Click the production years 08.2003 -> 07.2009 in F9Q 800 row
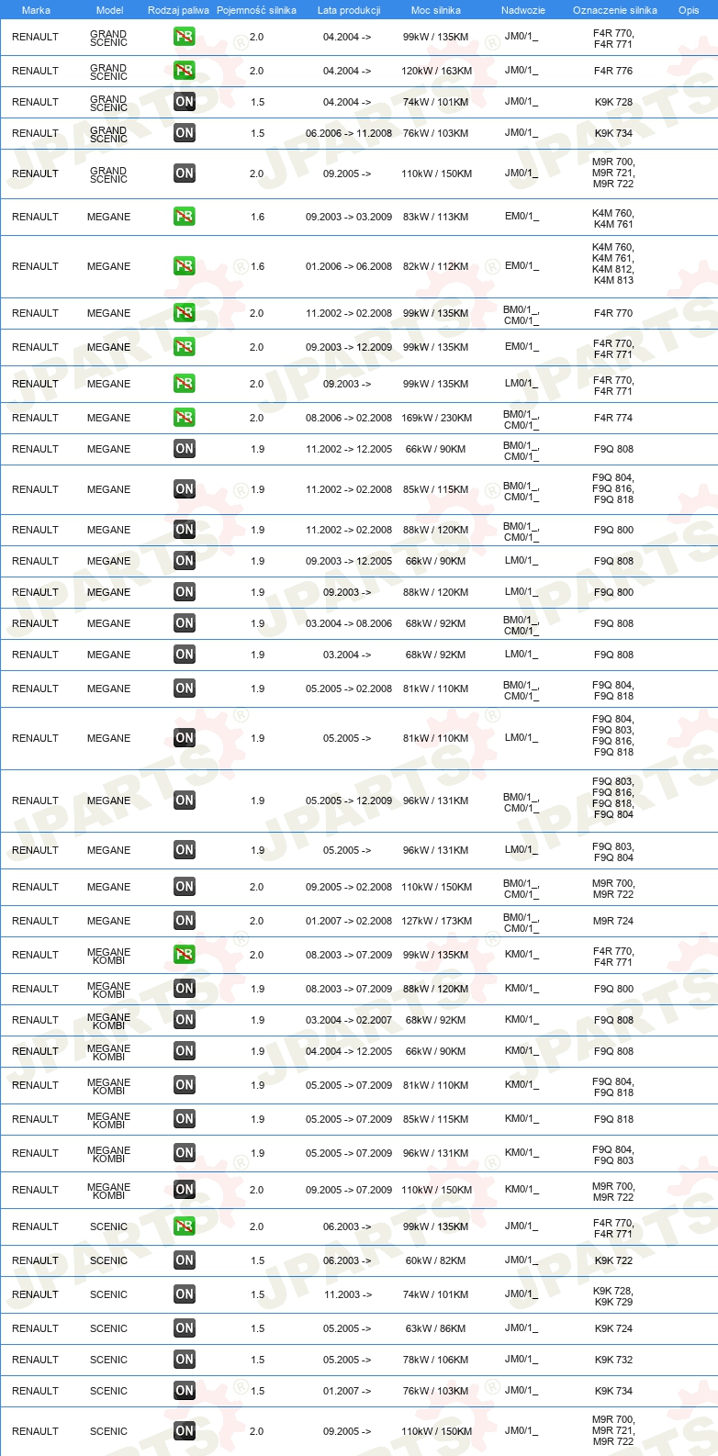Image resolution: width=718 pixels, height=1456 pixels. (x=349, y=989)
